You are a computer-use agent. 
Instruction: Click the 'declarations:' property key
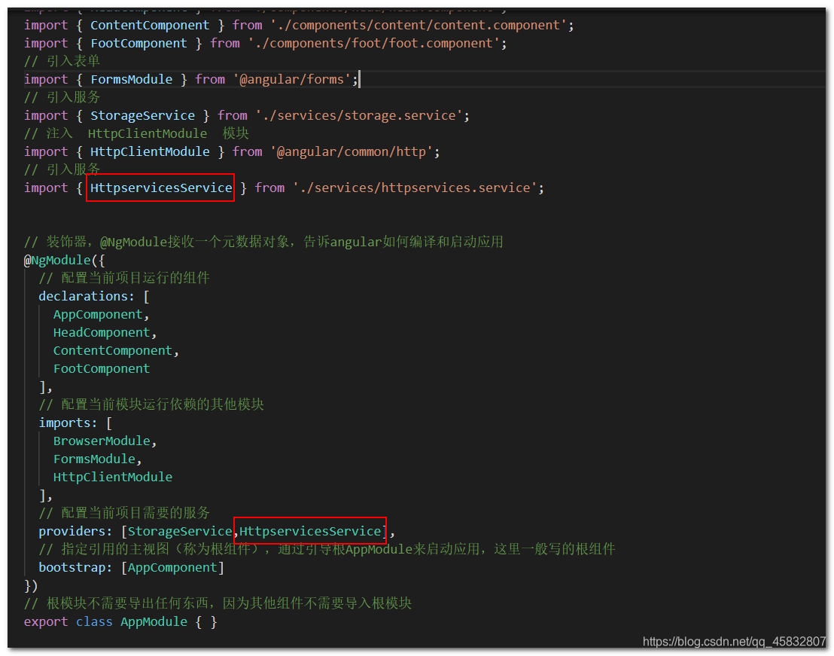[x=86, y=296]
